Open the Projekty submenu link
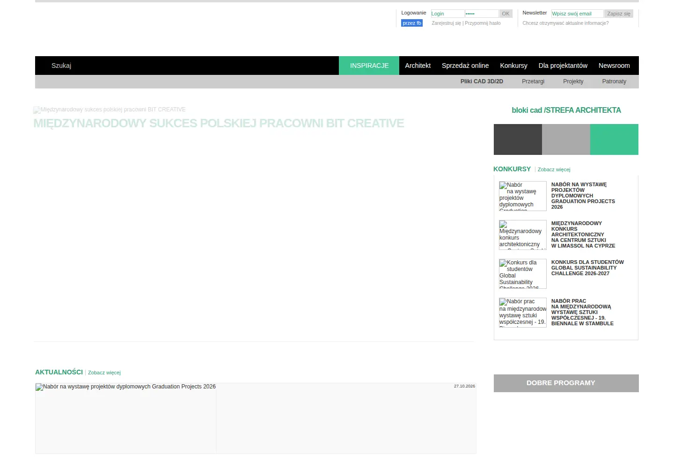This screenshot has height=468, width=674. coord(573,81)
